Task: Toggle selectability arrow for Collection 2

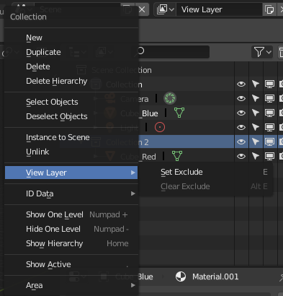Action: coord(256,142)
